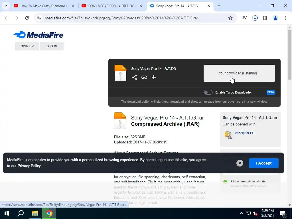Image resolution: width=292 pixels, height=219 pixels.
Task: View site information icon in address bar
Action: pyautogui.click(x=39, y=18)
